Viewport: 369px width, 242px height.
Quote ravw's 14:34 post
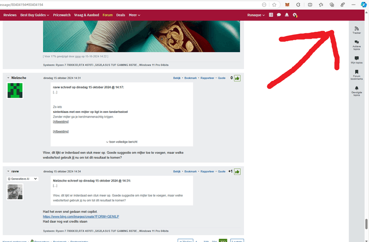click(221, 171)
